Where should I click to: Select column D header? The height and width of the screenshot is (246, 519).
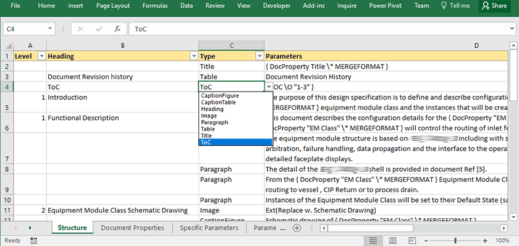click(x=386, y=46)
